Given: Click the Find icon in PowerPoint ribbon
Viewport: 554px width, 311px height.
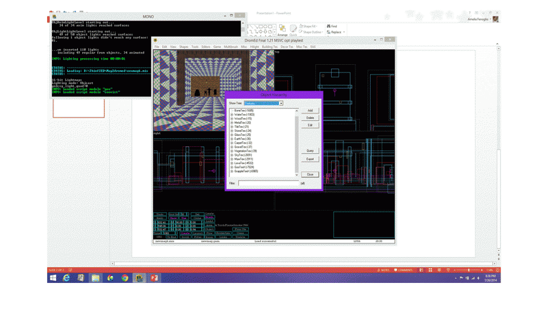Looking at the screenshot, I should tap(328, 26).
